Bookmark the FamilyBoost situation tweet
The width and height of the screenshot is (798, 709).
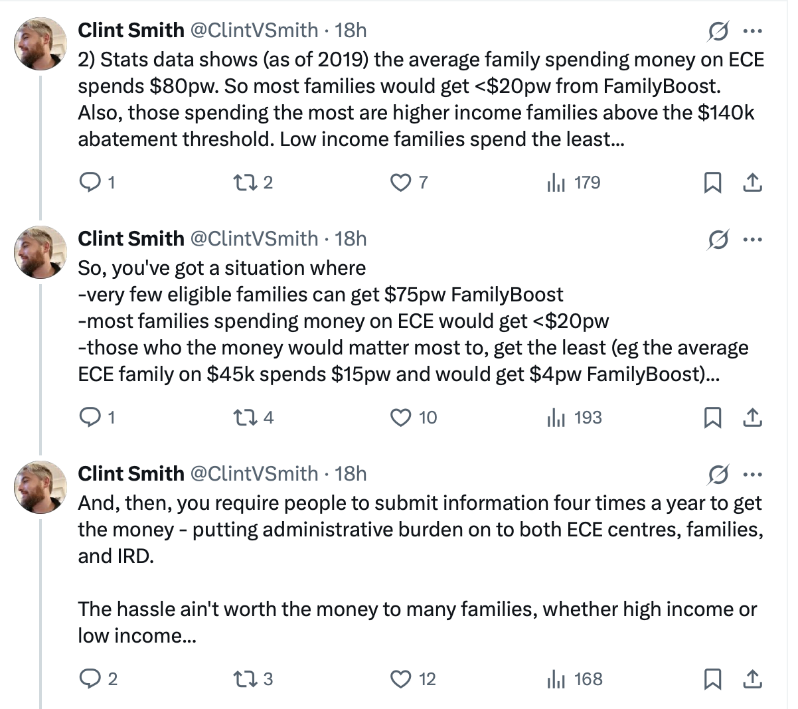(712, 418)
